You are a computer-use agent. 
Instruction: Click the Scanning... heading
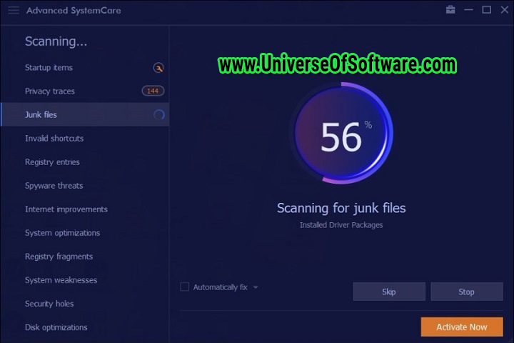[x=56, y=41]
